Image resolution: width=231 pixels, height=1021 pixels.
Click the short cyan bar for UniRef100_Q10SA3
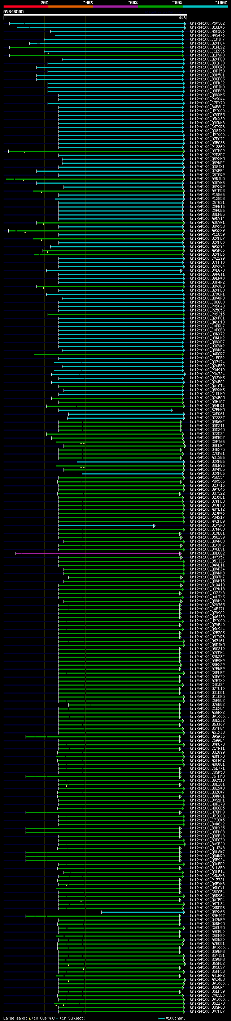click(x=106, y=526)
